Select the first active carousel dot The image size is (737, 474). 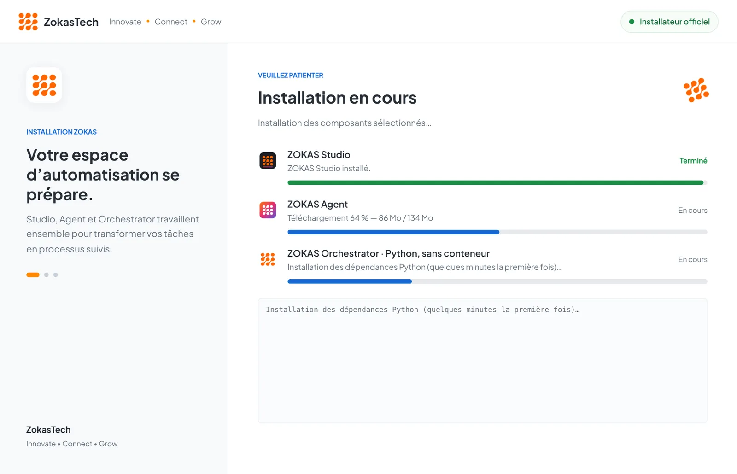(33, 275)
